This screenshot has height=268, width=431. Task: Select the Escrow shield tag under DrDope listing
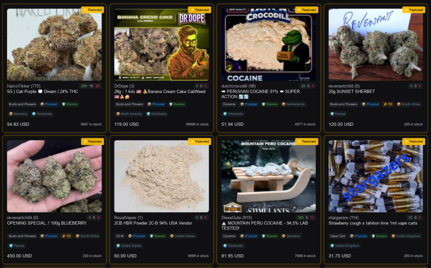point(177,104)
